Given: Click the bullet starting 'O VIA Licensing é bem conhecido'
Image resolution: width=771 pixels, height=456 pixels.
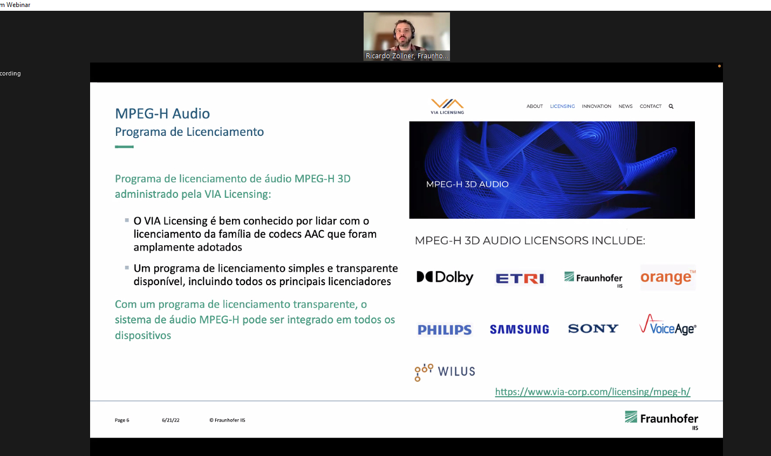Looking at the screenshot, I should [x=255, y=234].
